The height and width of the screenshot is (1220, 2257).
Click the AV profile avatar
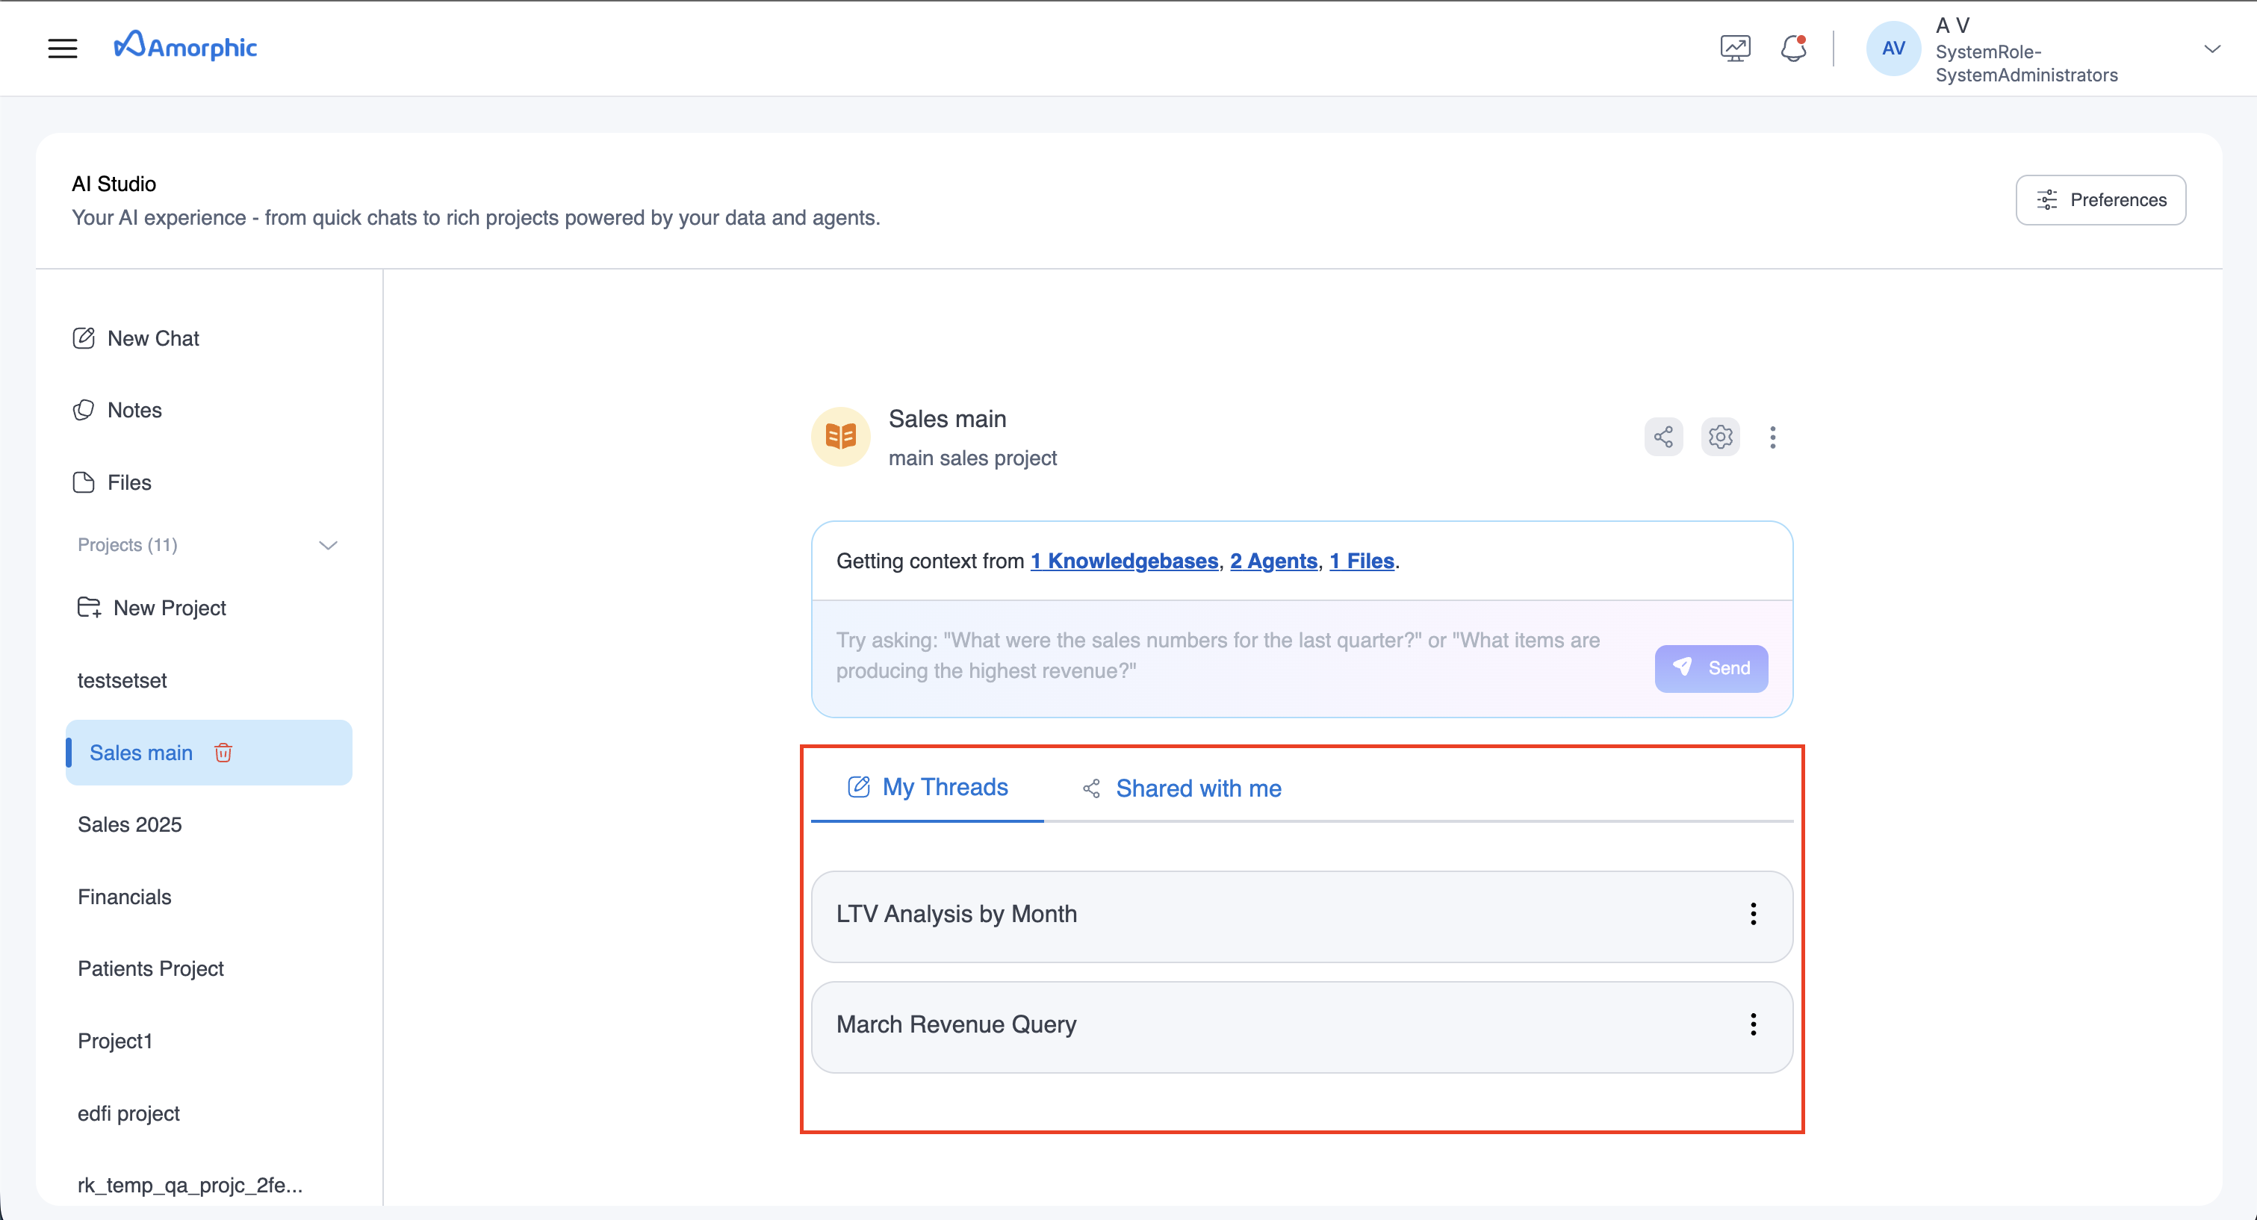coord(1893,49)
